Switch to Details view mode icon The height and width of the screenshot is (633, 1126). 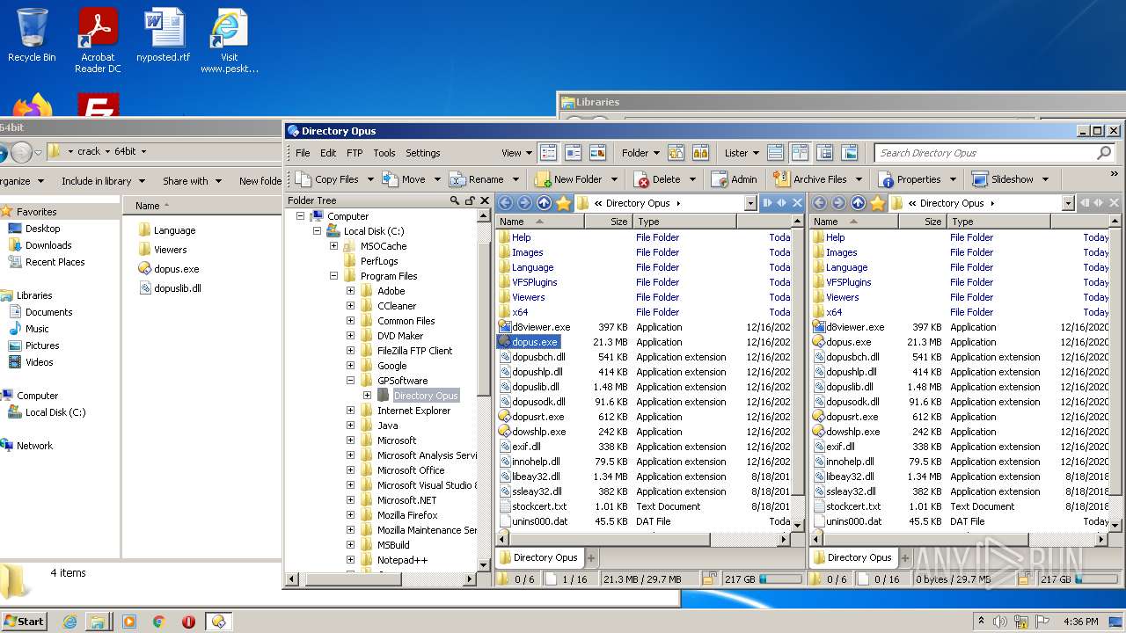[x=548, y=153]
